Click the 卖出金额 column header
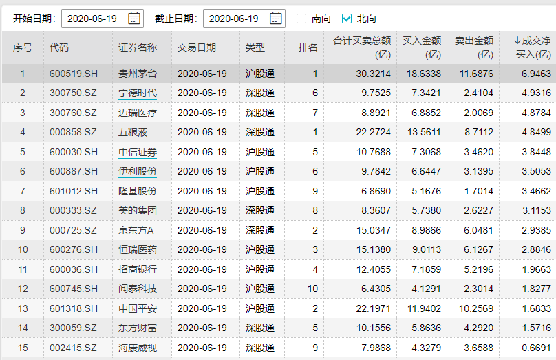556x360 pixels. click(473, 47)
